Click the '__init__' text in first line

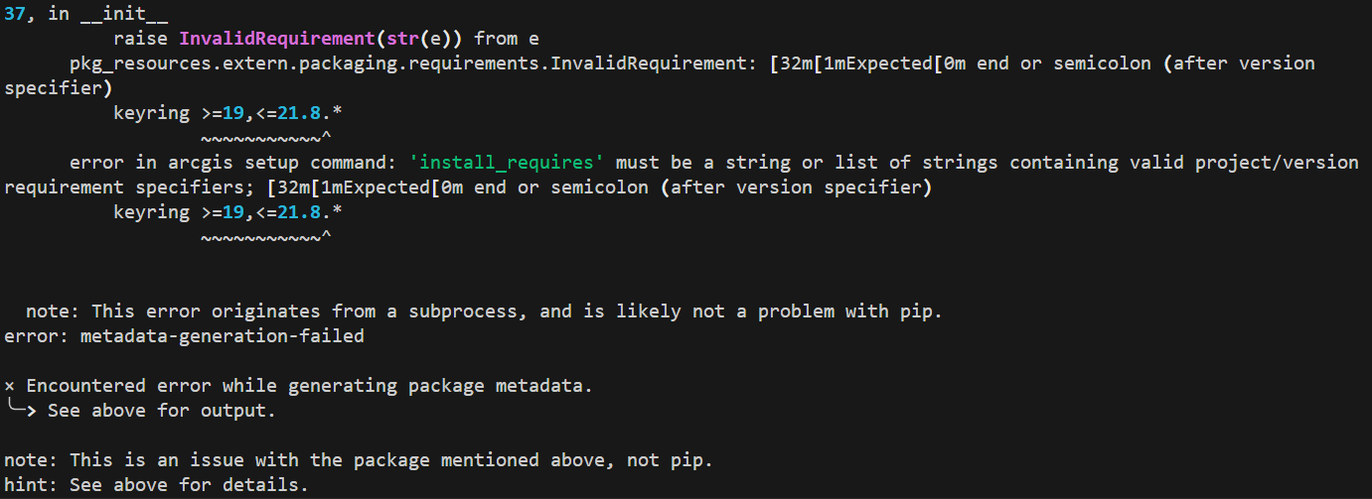(113, 13)
